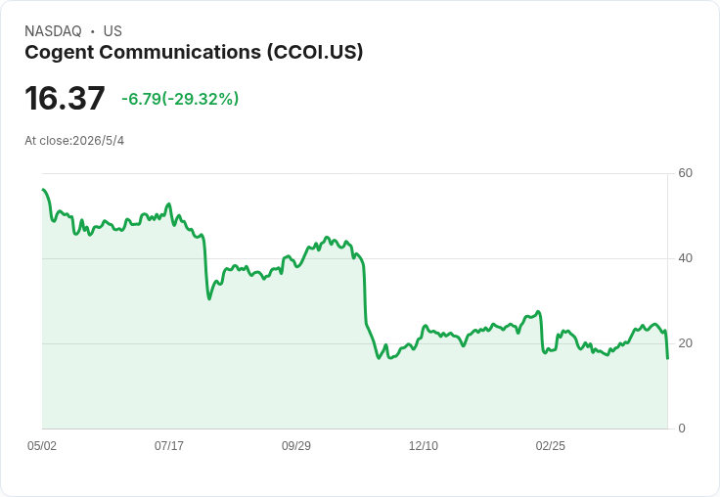Click the 20 y-axis price label
The width and height of the screenshot is (720, 497).
pos(685,343)
